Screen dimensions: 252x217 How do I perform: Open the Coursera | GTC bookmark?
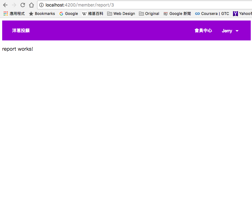(x=212, y=14)
